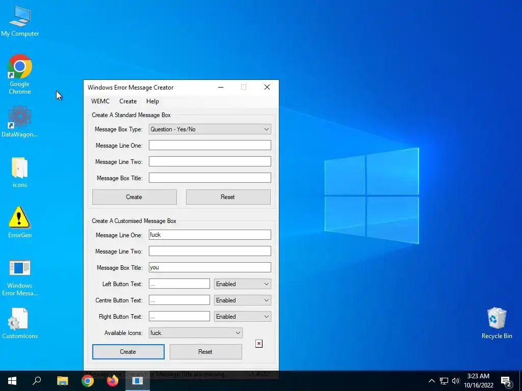Select the Google Chrome desktop shortcut
Viewport: 522px width, 391px height.
point(20,74)
